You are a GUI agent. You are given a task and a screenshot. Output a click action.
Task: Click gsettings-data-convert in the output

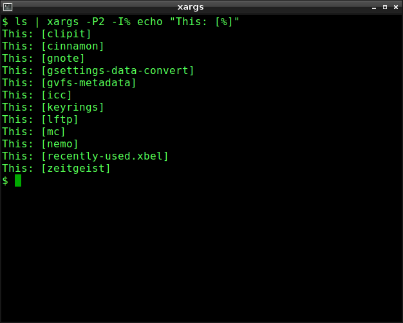point(118,71)
